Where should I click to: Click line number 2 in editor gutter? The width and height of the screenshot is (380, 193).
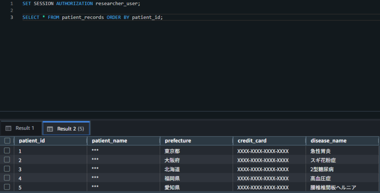pos(12,10)
